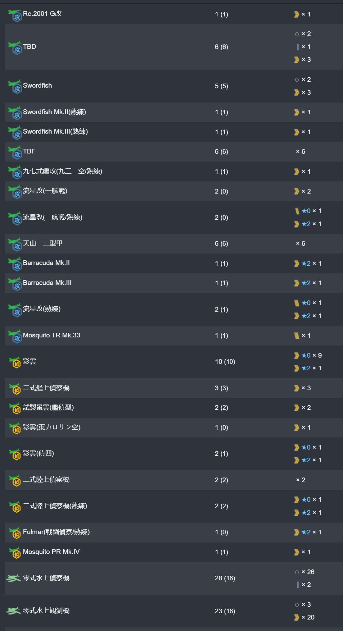This screenshot has width=343, height=631.
Task: Click the gold chevron proficiency icon for Re.2001 G改
Action: (297, 14)
